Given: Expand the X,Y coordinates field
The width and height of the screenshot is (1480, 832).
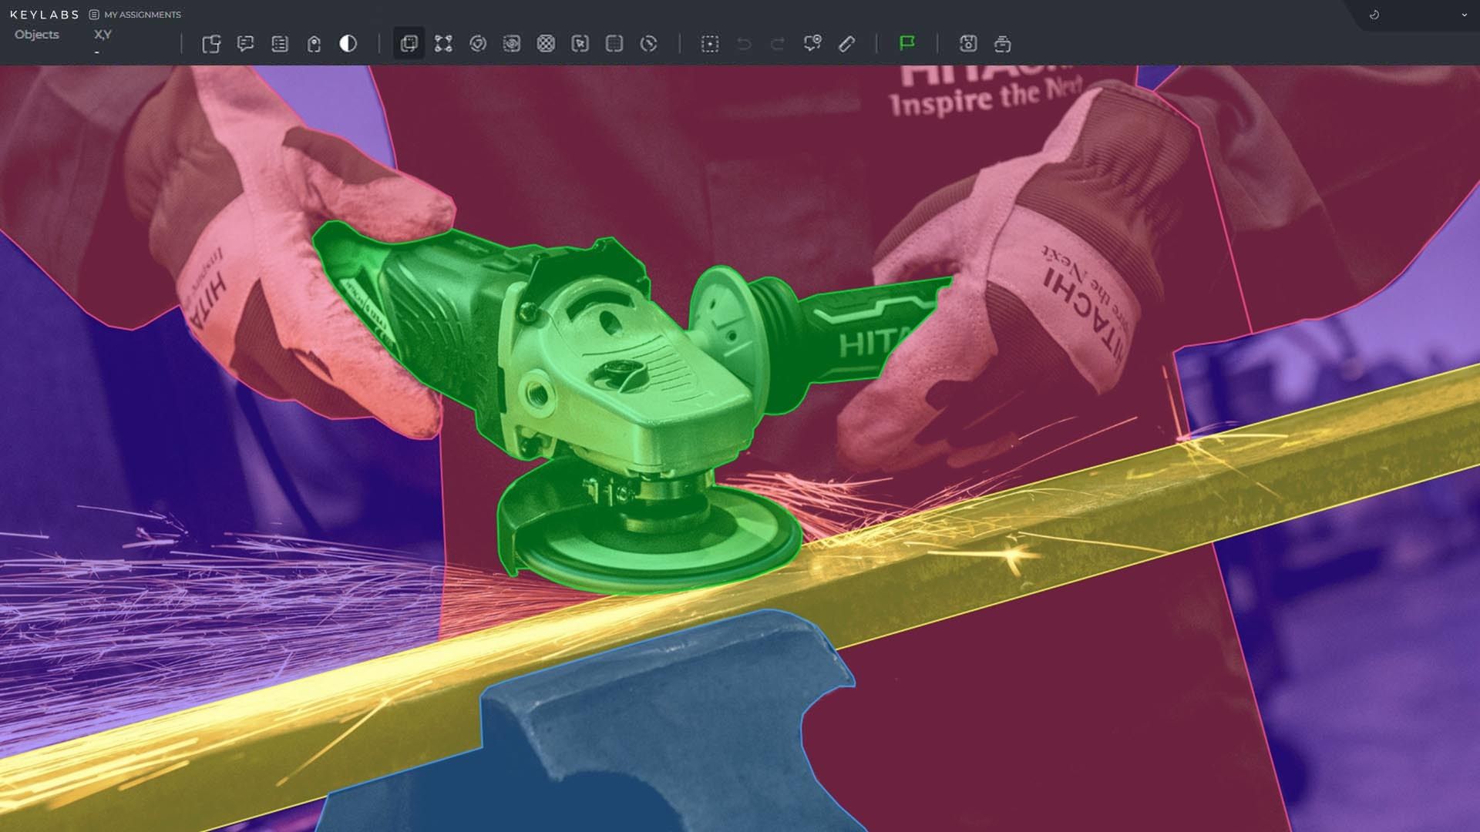Looking at the screenshot, I should [x=103, y=35].
